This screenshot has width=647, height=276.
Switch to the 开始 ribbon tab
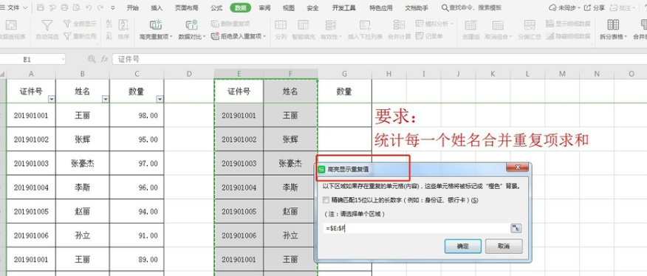click(x=132, y=8)
